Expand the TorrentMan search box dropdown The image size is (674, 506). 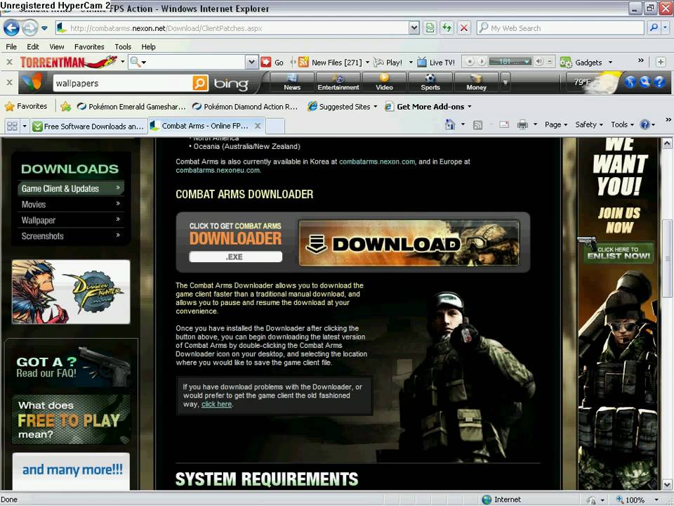click(251, 63)
